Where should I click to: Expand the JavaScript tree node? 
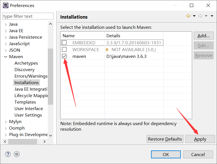click(6, 44)
